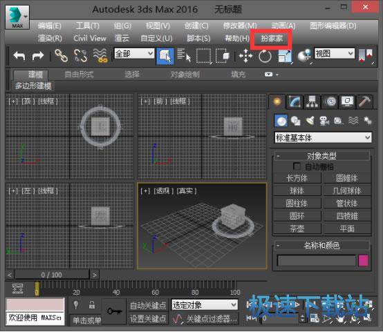Activate the Select and Scale tool
The image size is (383, 332).
(285, 56)
